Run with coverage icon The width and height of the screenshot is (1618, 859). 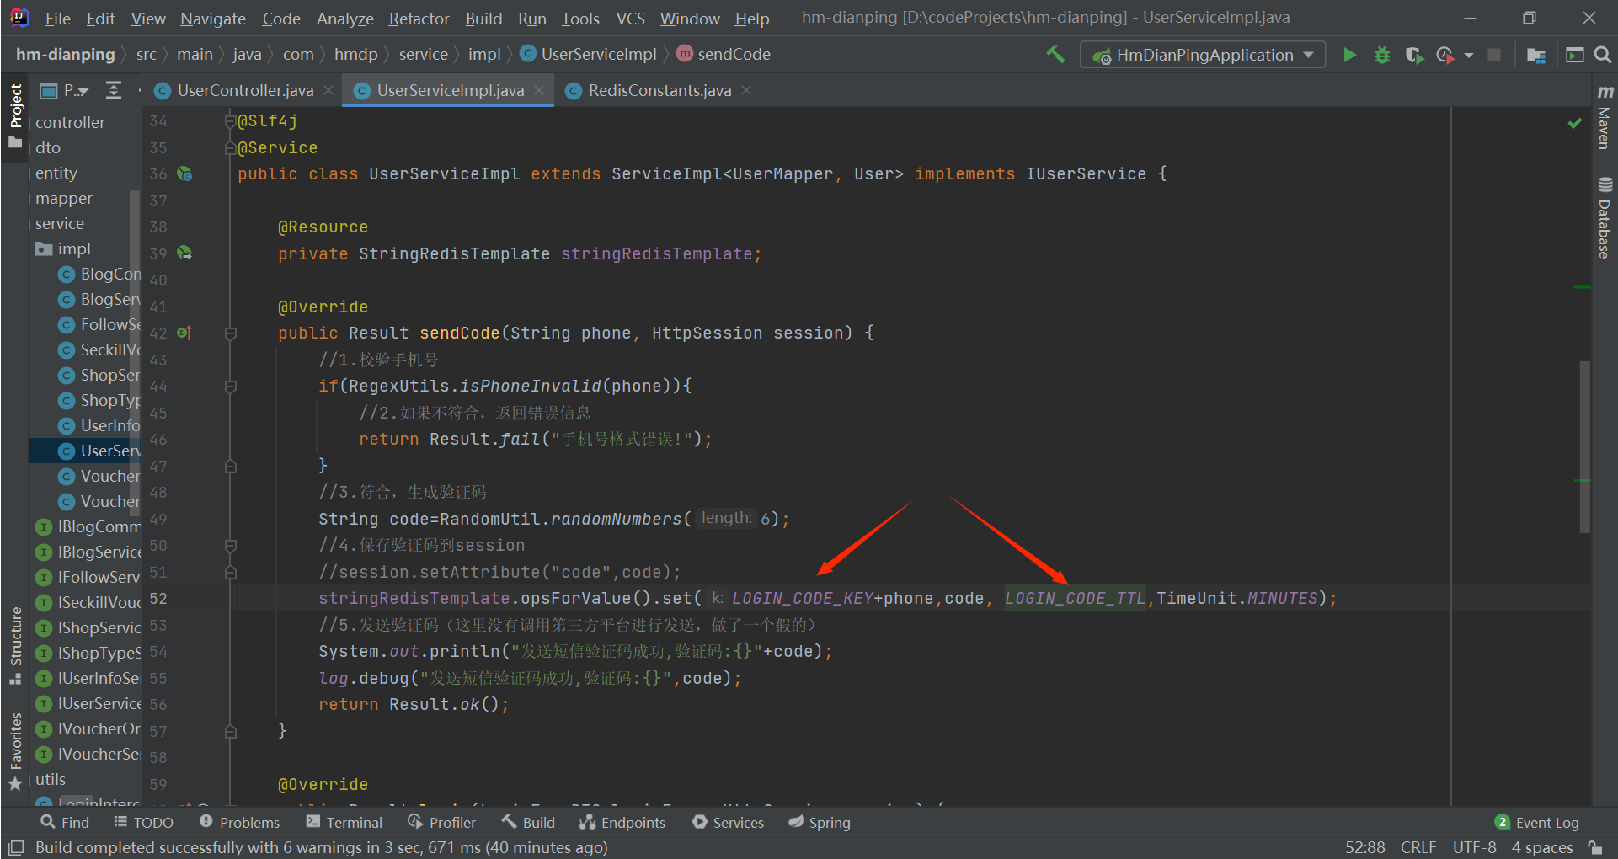click(x=1414, y=55)
